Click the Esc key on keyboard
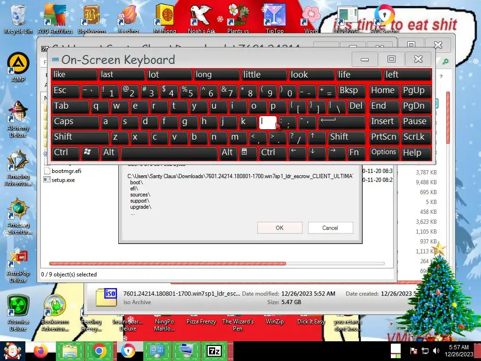Viewport: 481px width, 361px height. 66,91
